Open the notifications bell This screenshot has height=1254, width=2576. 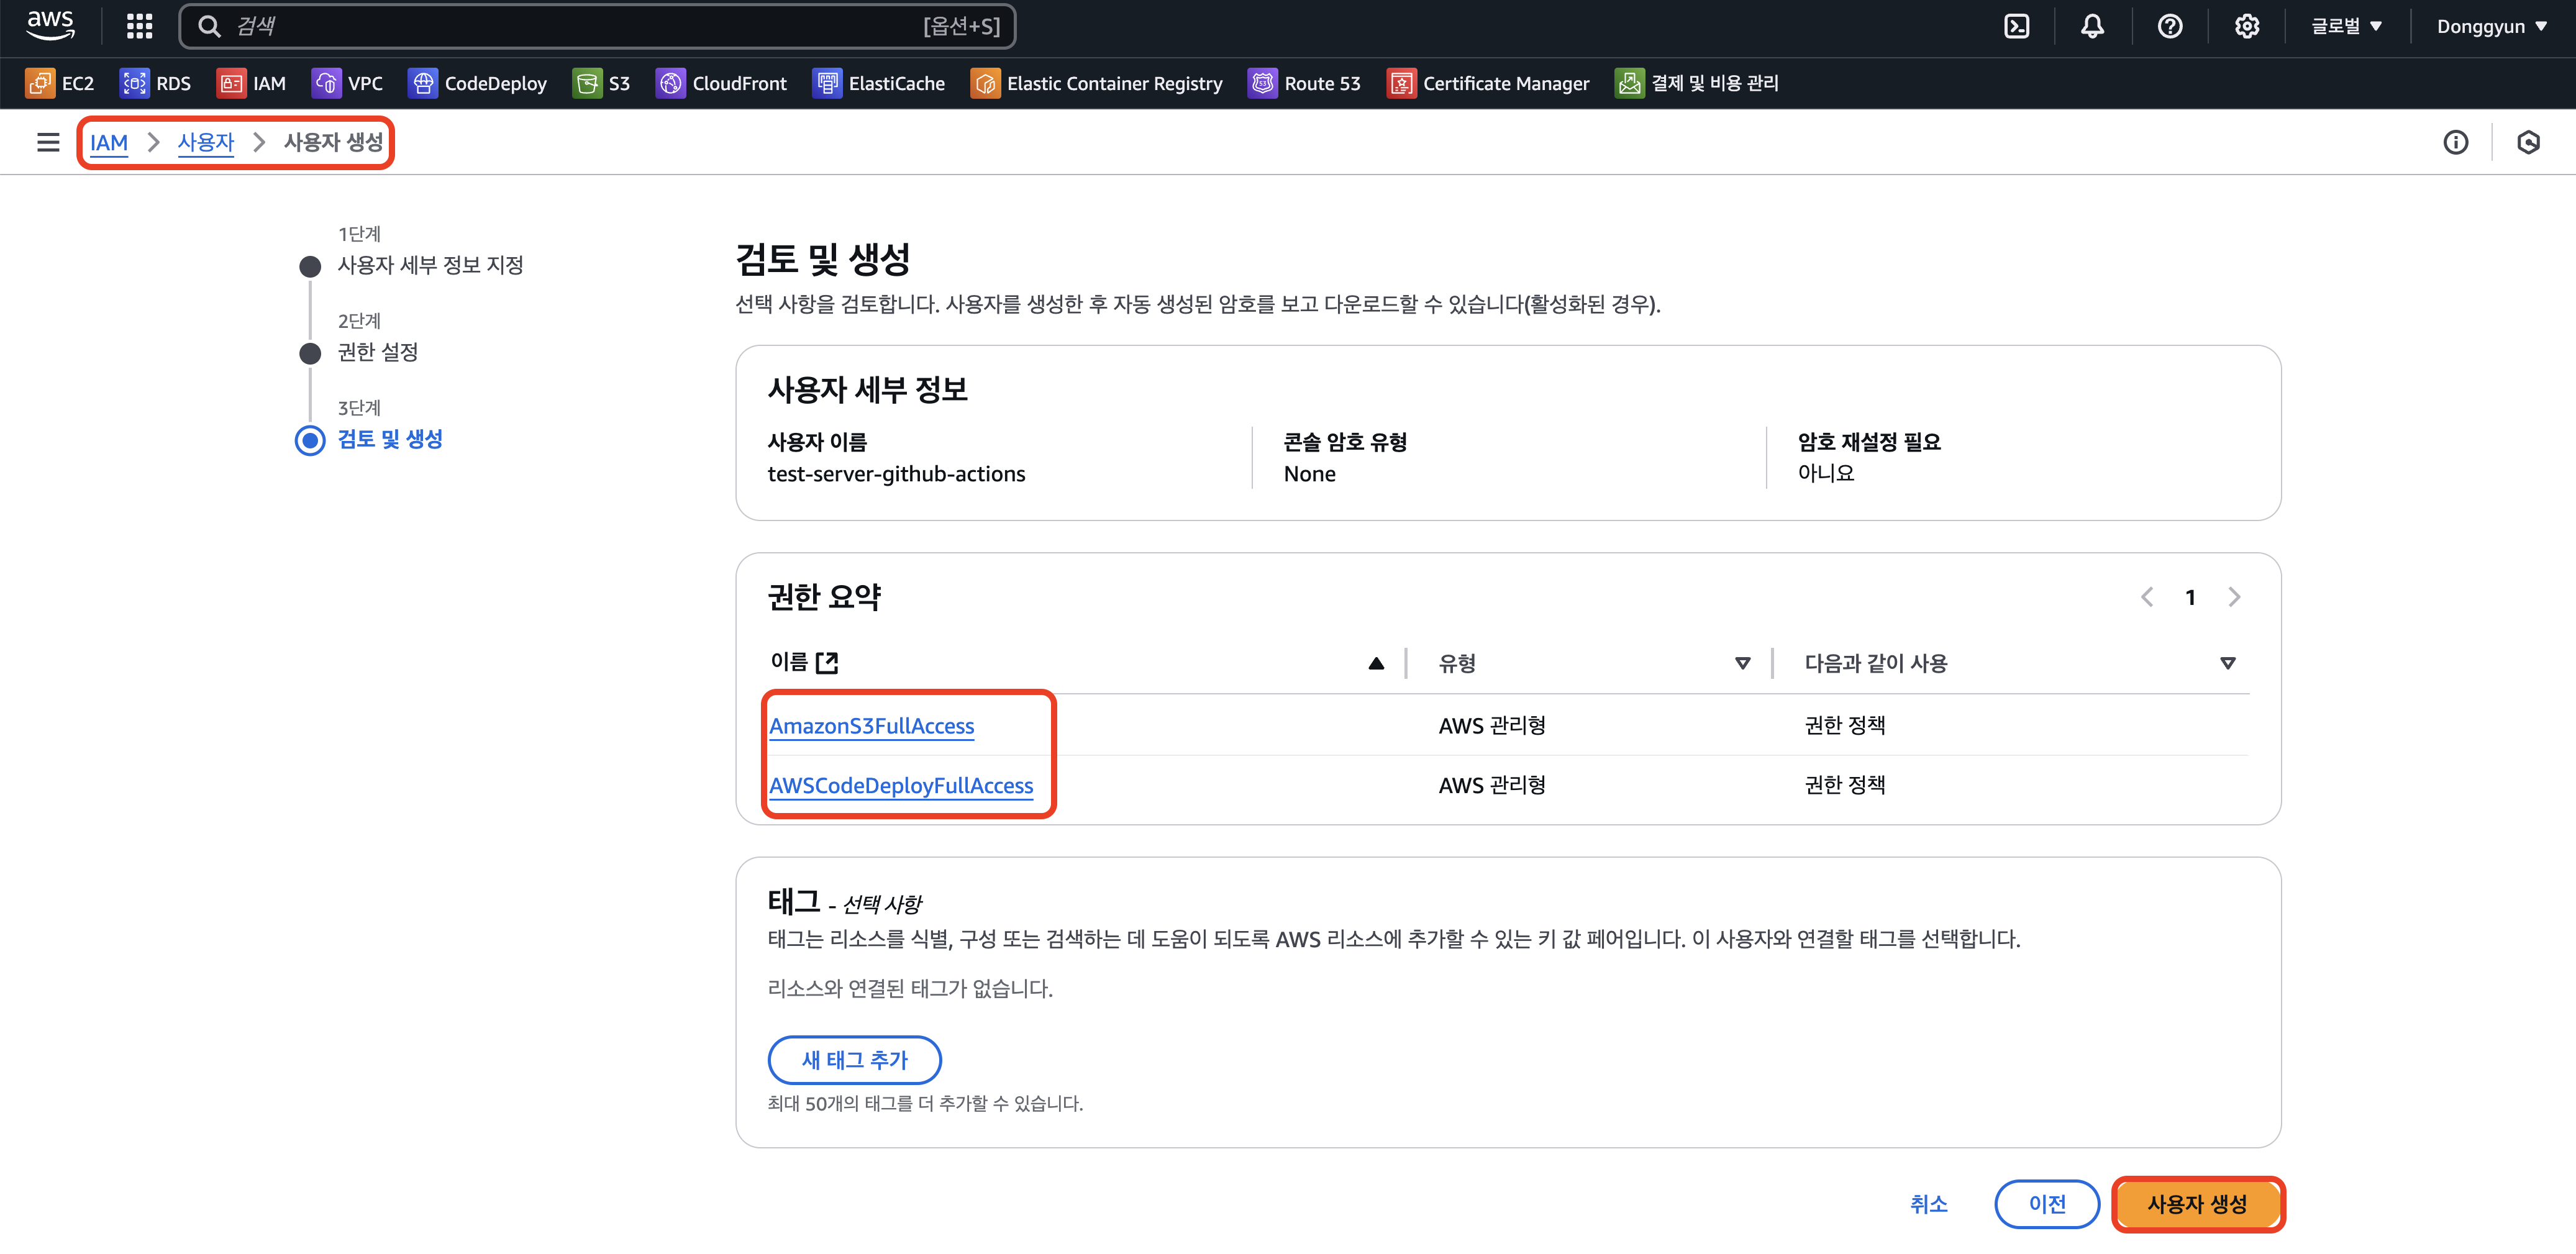tap(2092, 26)
